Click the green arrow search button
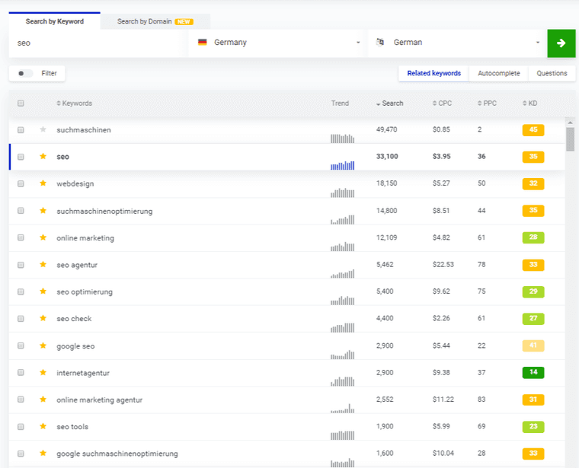 point(561,43)
